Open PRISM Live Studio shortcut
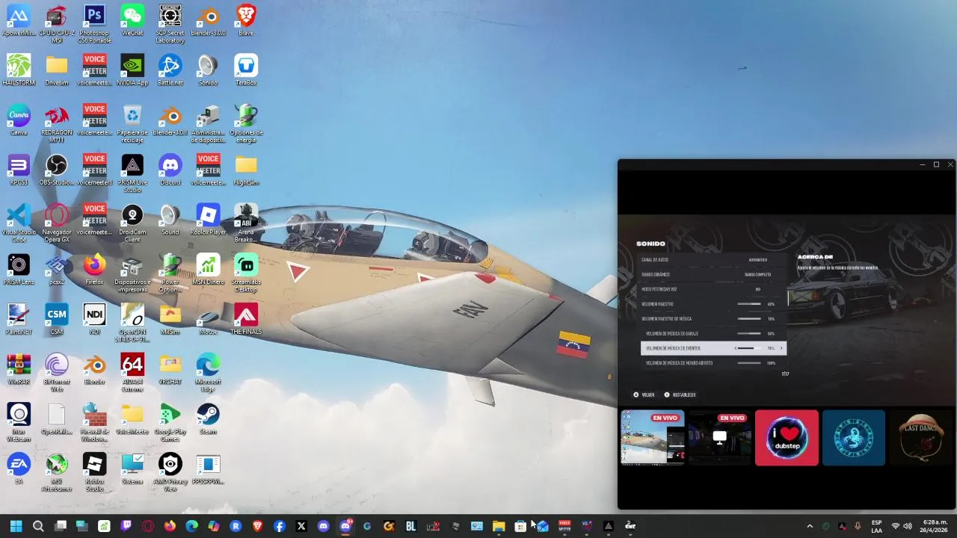This screenshot has width=957, height=538. pyautogui.click(x=132, y=173)
